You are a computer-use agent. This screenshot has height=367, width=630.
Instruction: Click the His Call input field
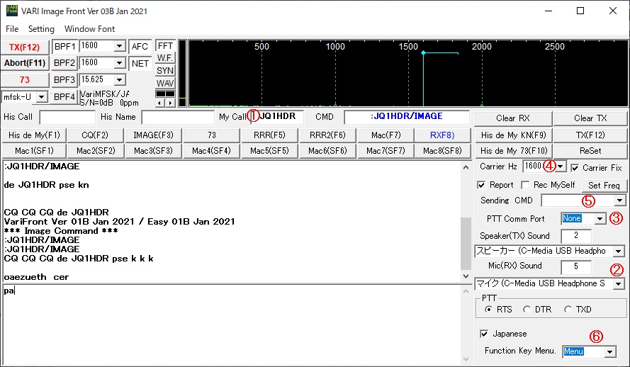(x=67, y=117)
